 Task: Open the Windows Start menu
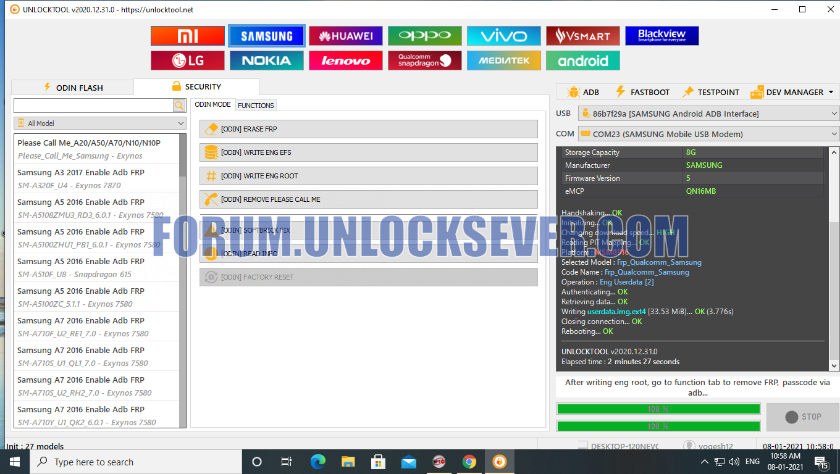(x=14, y=462)
